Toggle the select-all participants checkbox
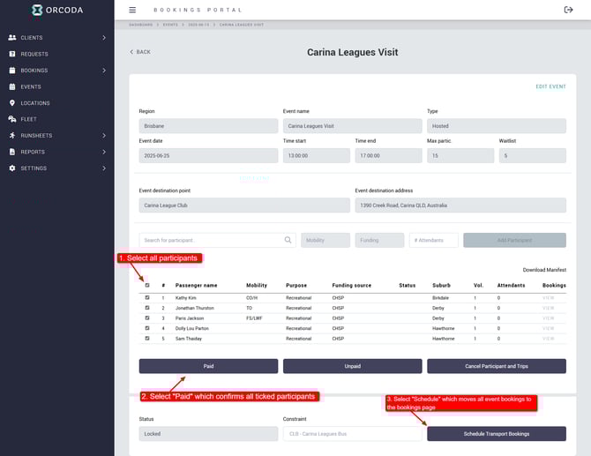 (147, 286)
